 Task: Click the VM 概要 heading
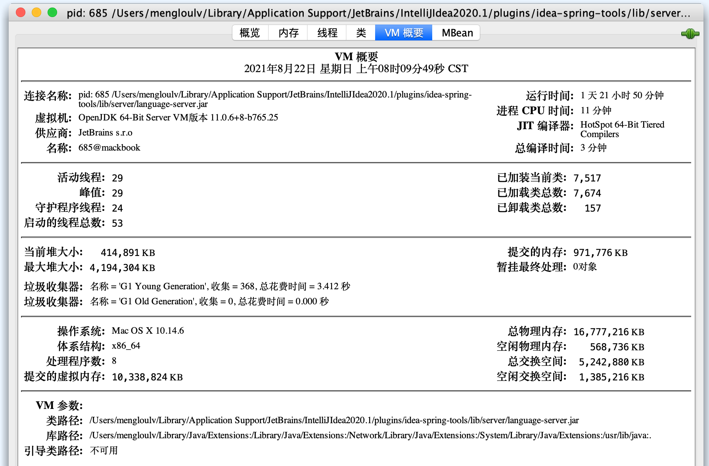[x=356, y=57]
